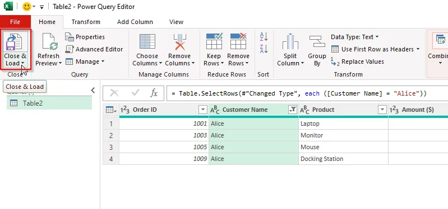Click the cell containing 1005
The height and width of the screenshot is (209, 448).
[x=164, y=147]
